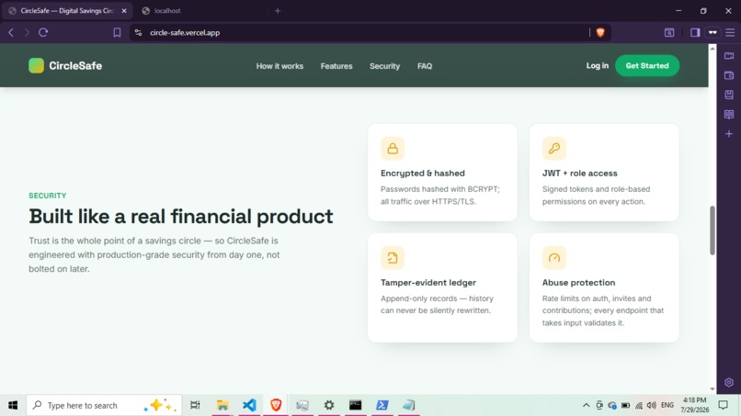Click the ENG language indicator

tap(667, 405)
